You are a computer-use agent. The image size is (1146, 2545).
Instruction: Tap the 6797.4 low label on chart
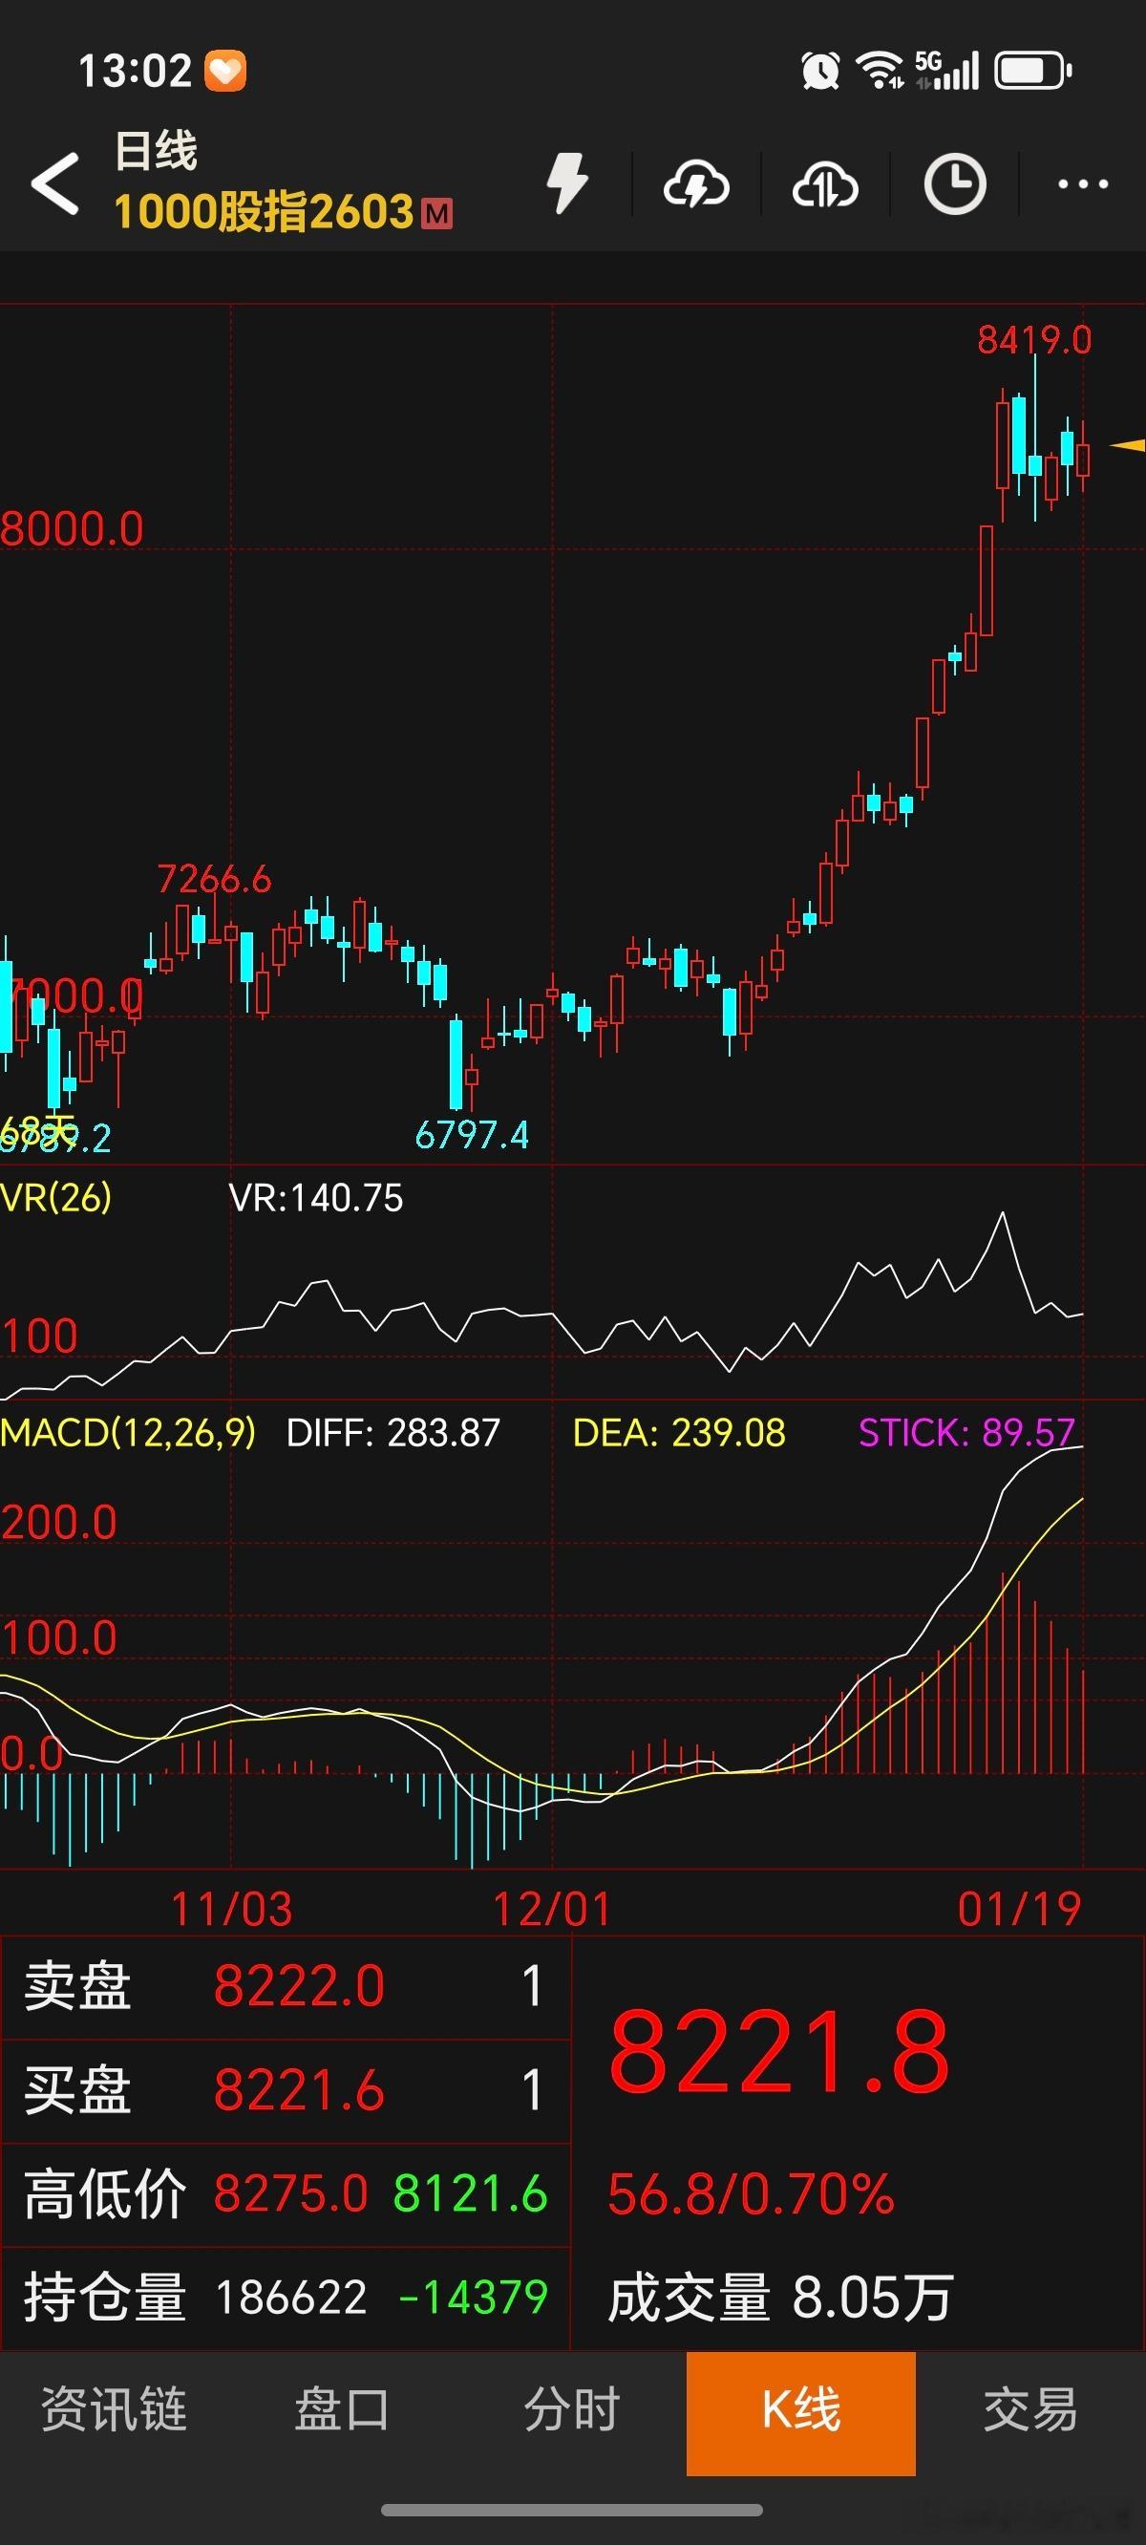[471, 1134]
